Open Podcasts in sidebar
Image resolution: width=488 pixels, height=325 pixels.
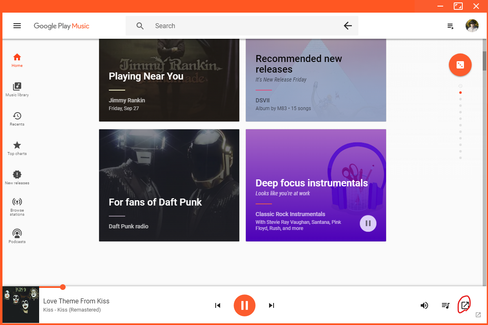[x=17, y=236]
